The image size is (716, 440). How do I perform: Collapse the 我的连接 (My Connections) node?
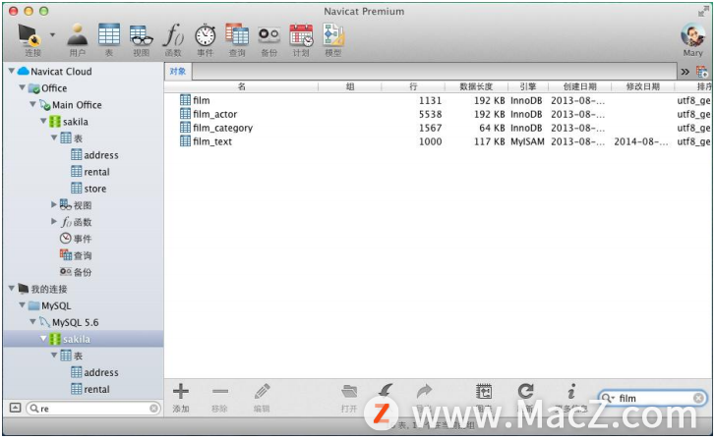click(12, 288)
